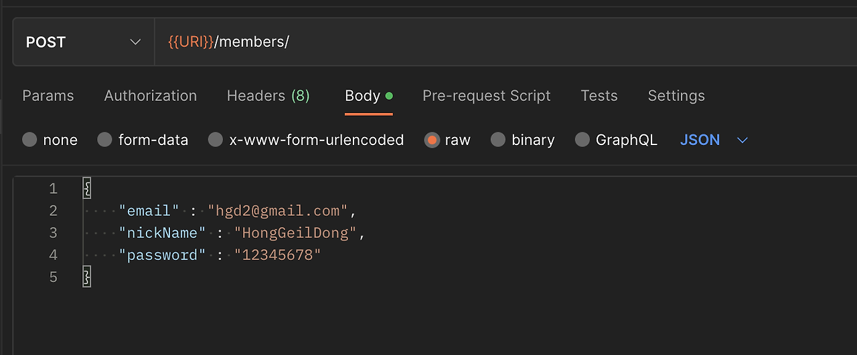Switch to the Tests tab

pos(599,96)
